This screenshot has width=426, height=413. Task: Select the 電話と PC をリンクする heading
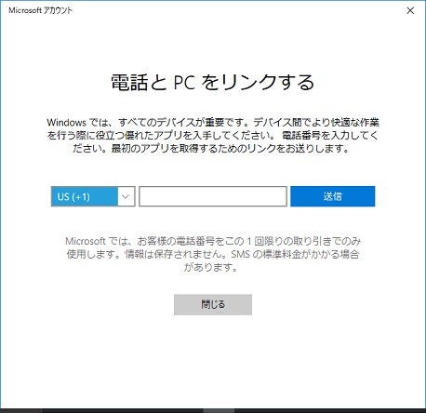[213, 83]
